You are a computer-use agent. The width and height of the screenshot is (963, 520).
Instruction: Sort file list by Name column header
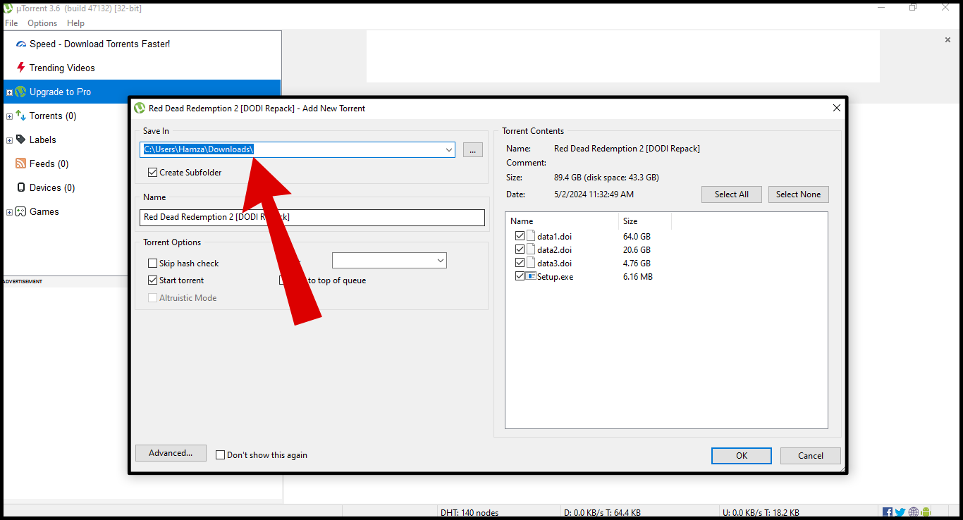click(562, 221)
